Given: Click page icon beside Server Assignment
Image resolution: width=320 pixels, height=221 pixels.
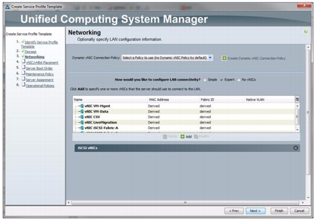Looking at the screenshot, I should [23, 79].
